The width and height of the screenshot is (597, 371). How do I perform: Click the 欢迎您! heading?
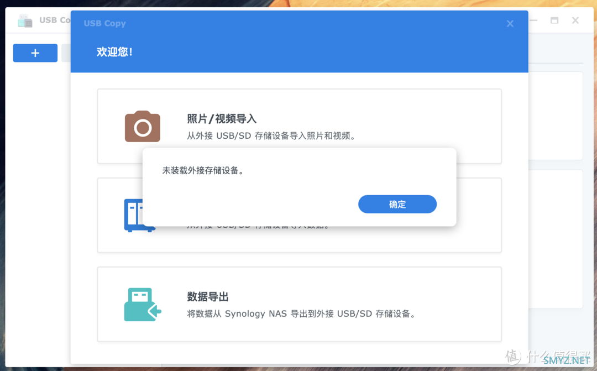pyautogui.click(x=114, y=52)
